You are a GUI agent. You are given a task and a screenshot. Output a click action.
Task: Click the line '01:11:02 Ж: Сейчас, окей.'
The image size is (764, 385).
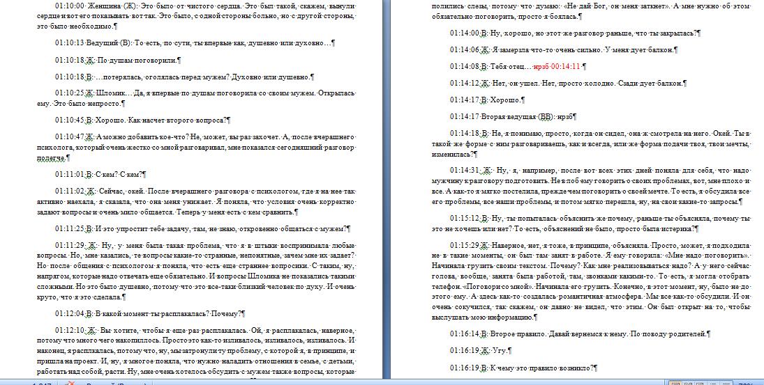pyautogui.click(x=205, y=191)
